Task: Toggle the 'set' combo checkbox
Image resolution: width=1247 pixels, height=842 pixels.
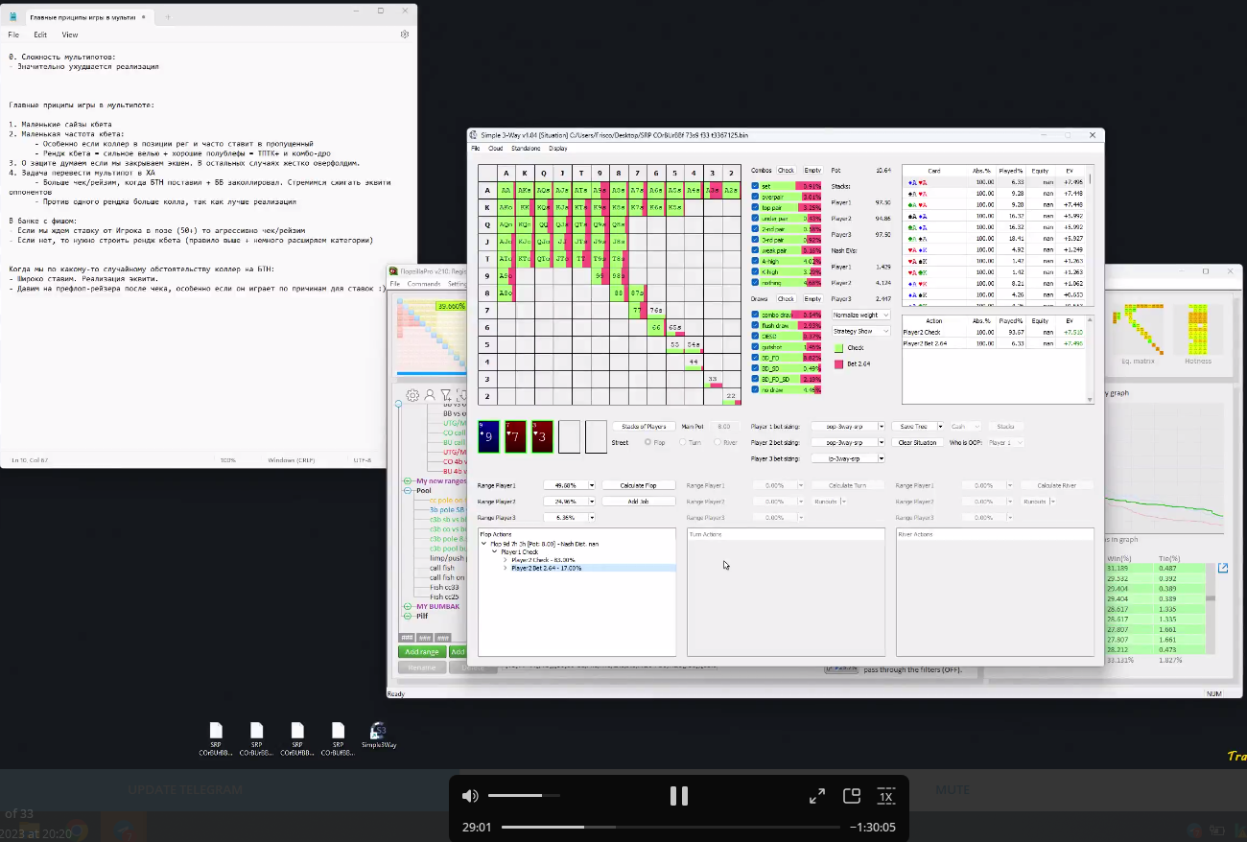Action: [x=755, y=186]
